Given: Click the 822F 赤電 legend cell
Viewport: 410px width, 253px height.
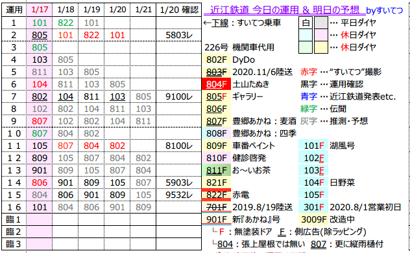Looking at the screenshot, I should coord(216,195).
